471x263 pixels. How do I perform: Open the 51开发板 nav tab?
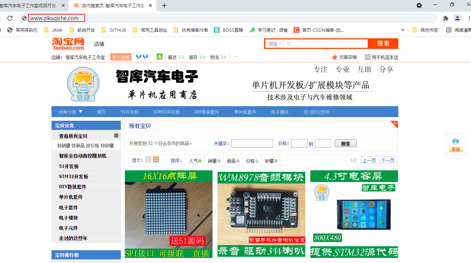coord(130,112)
